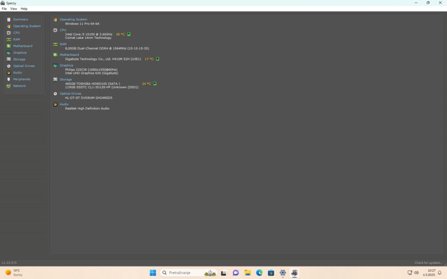The width and height of the screenshot is (447, 279).
Task: Open Optical Drives in the sidebar
Action: pyautogui.click(x=24, y=66)
